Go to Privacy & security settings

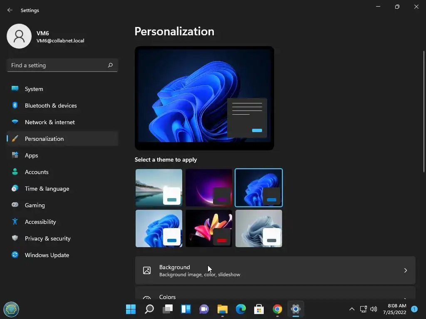[62, 238]
